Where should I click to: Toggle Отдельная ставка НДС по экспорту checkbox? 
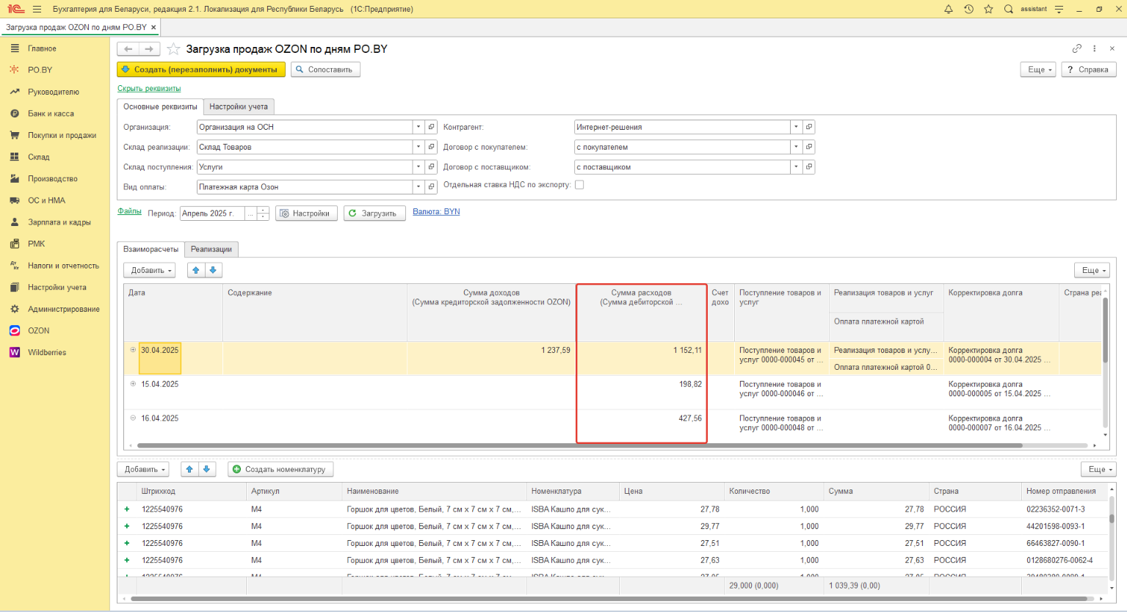coord(579,185)
